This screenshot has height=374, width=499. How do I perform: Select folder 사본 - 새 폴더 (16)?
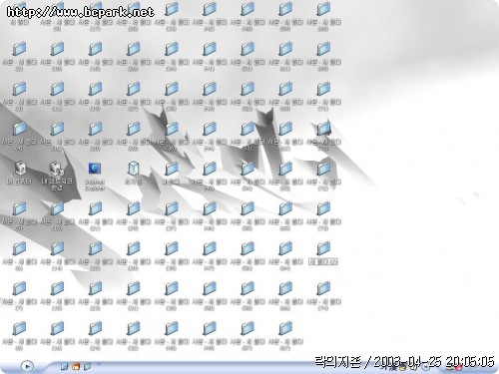[57, 335]
